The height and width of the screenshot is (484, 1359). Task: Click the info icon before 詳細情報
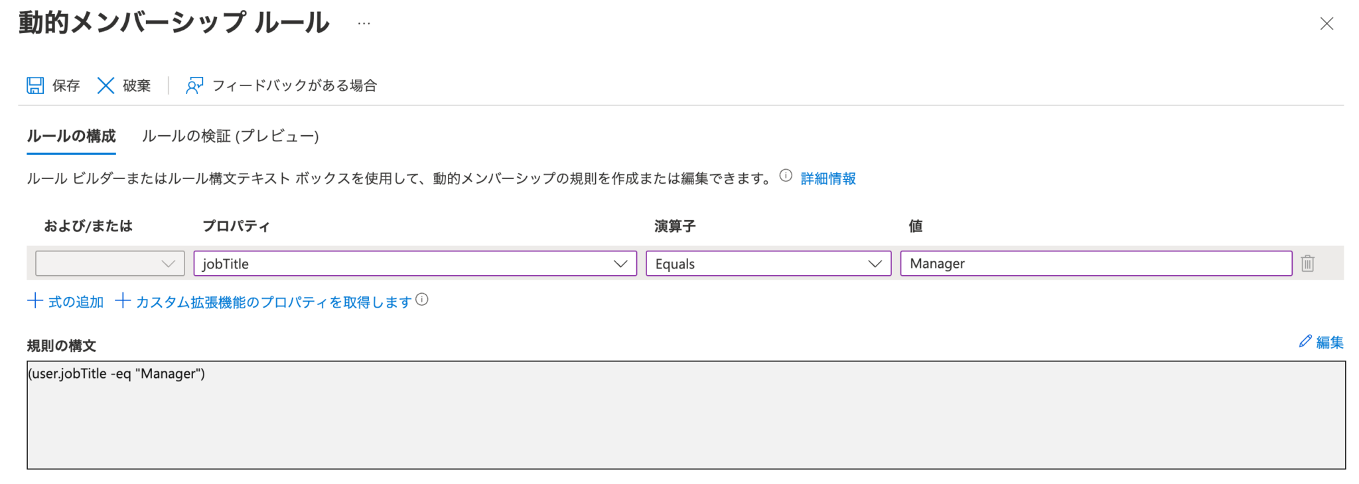tap(784, 174)
